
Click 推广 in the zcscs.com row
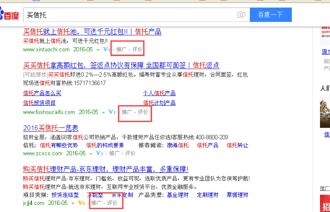[x=114, y=153]
